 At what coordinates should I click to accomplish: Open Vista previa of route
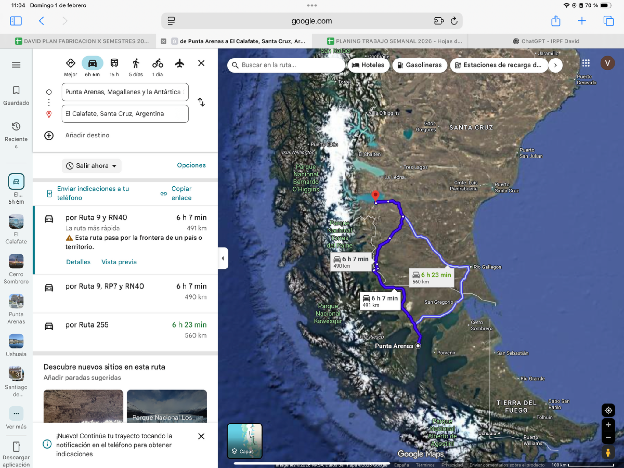pos(119,262)
